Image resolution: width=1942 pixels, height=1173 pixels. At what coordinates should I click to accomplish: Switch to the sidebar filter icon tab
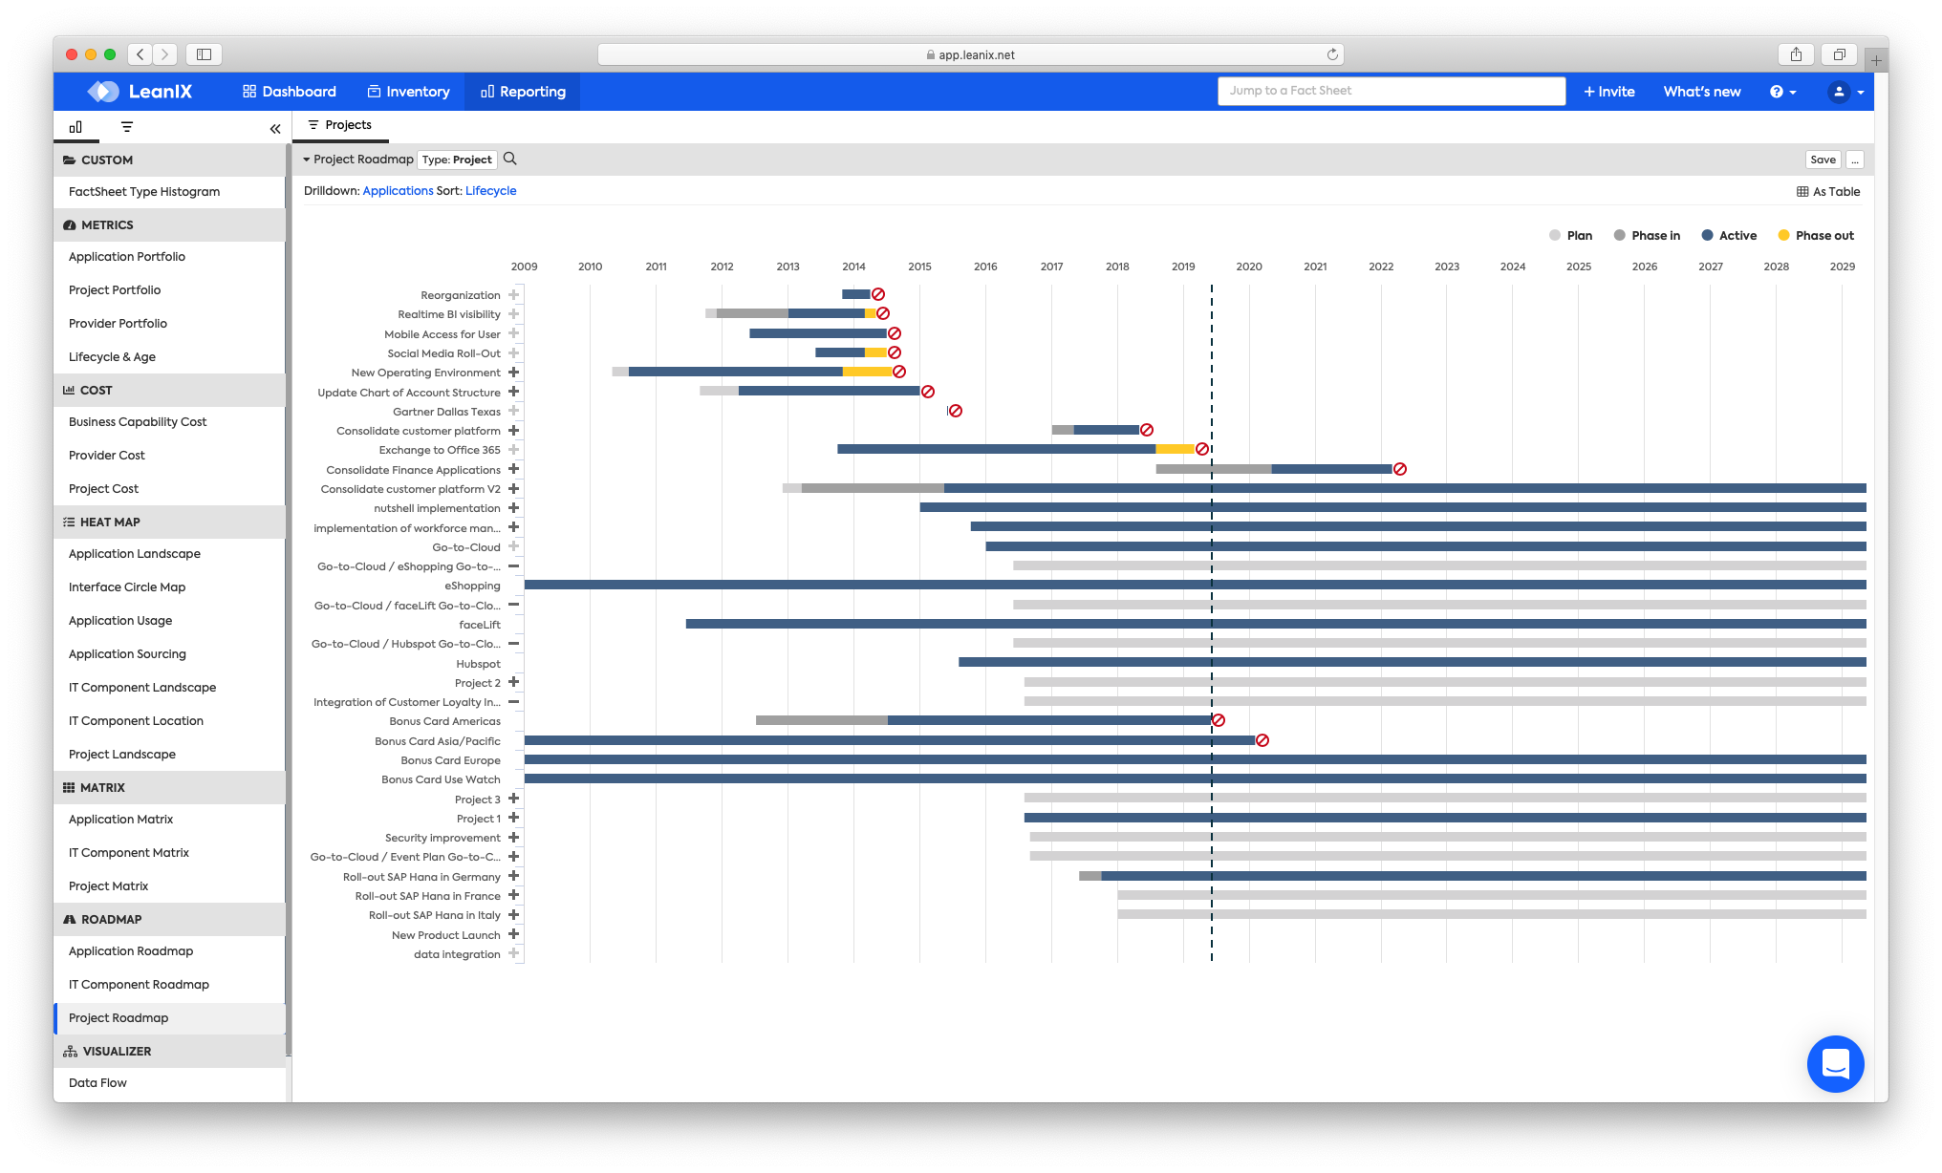127,127
